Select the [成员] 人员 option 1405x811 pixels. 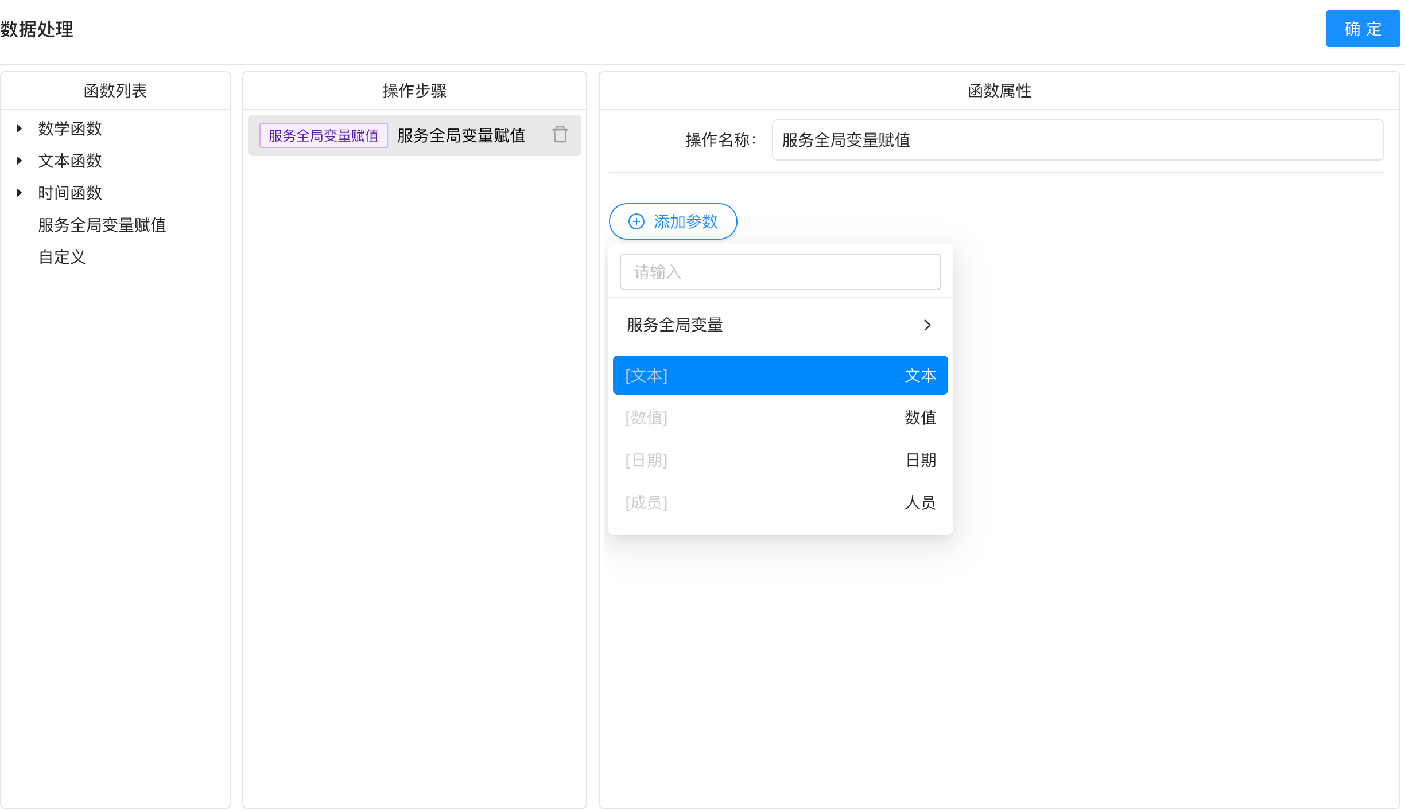coord(779,502)
